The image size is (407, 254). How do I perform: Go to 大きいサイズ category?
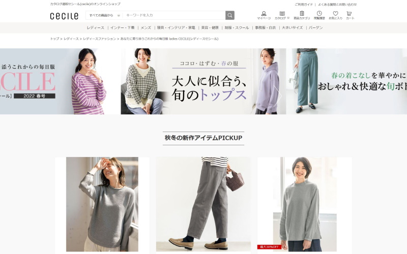(x=292, y=28)
